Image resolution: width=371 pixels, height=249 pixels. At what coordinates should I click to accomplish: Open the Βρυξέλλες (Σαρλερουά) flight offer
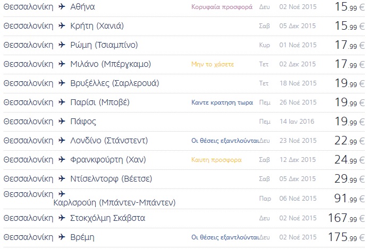[115, 83]
